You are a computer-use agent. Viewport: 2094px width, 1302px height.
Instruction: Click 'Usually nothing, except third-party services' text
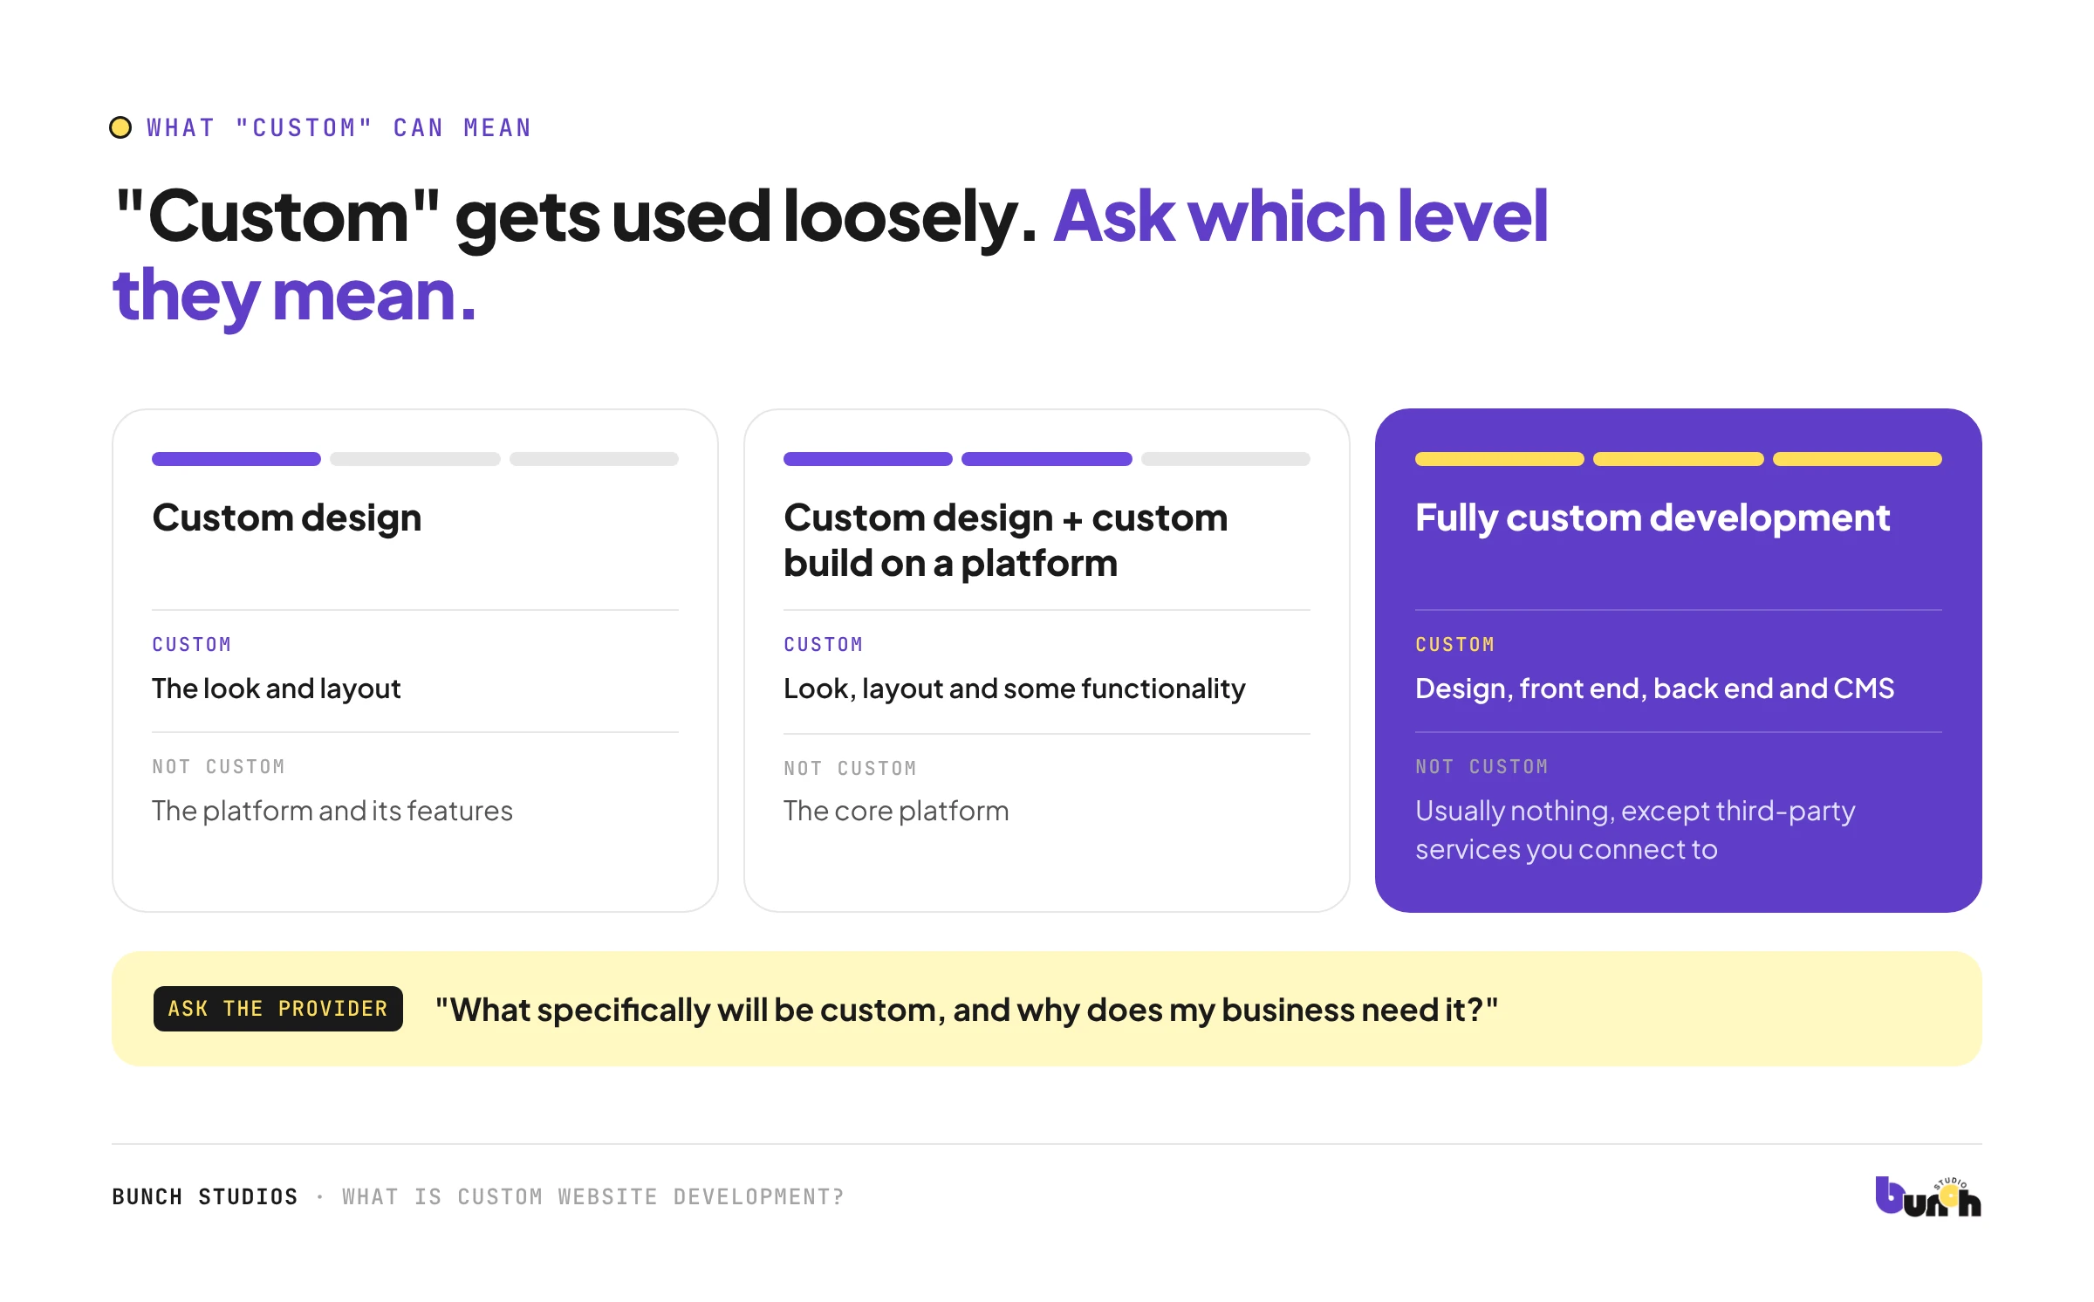pyautogui.click(x=1635, y=830)
